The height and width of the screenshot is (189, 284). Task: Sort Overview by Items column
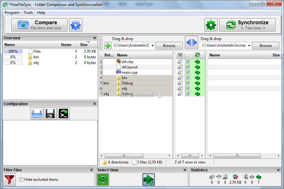coord(69,45)
